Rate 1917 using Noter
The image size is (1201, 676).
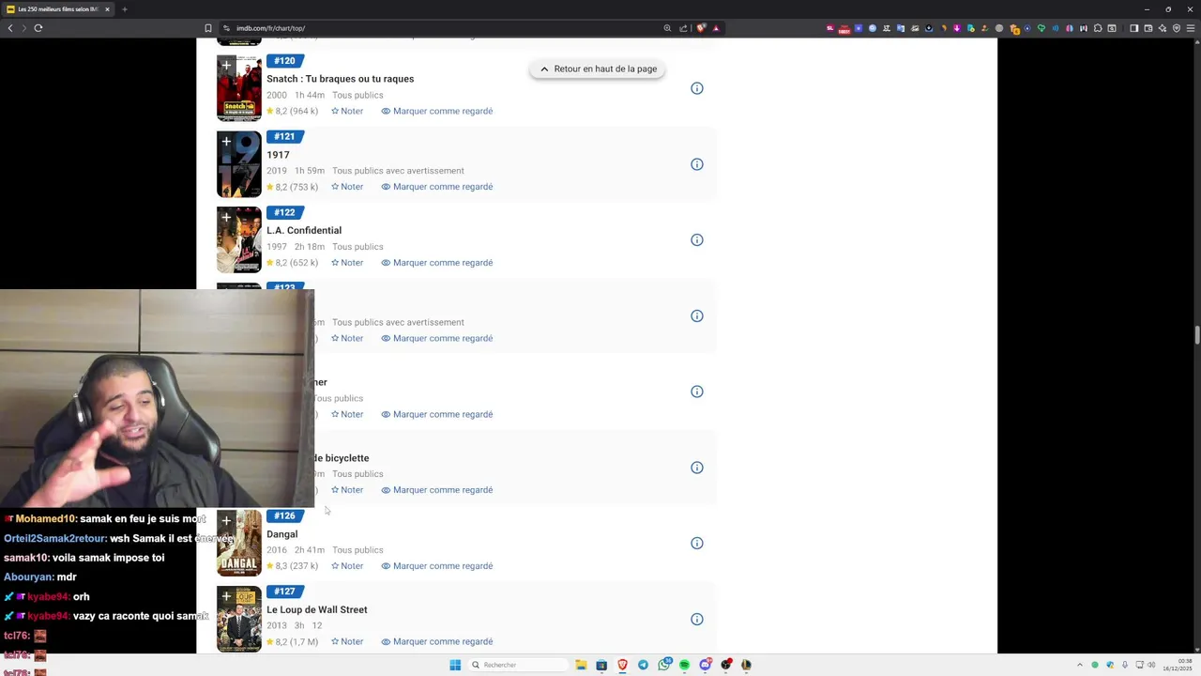[x=347, y=187]
